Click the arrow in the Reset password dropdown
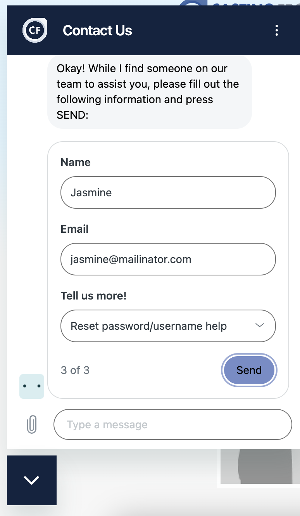Viewport: 300px width, 516px height. click(x=260, y=326)
